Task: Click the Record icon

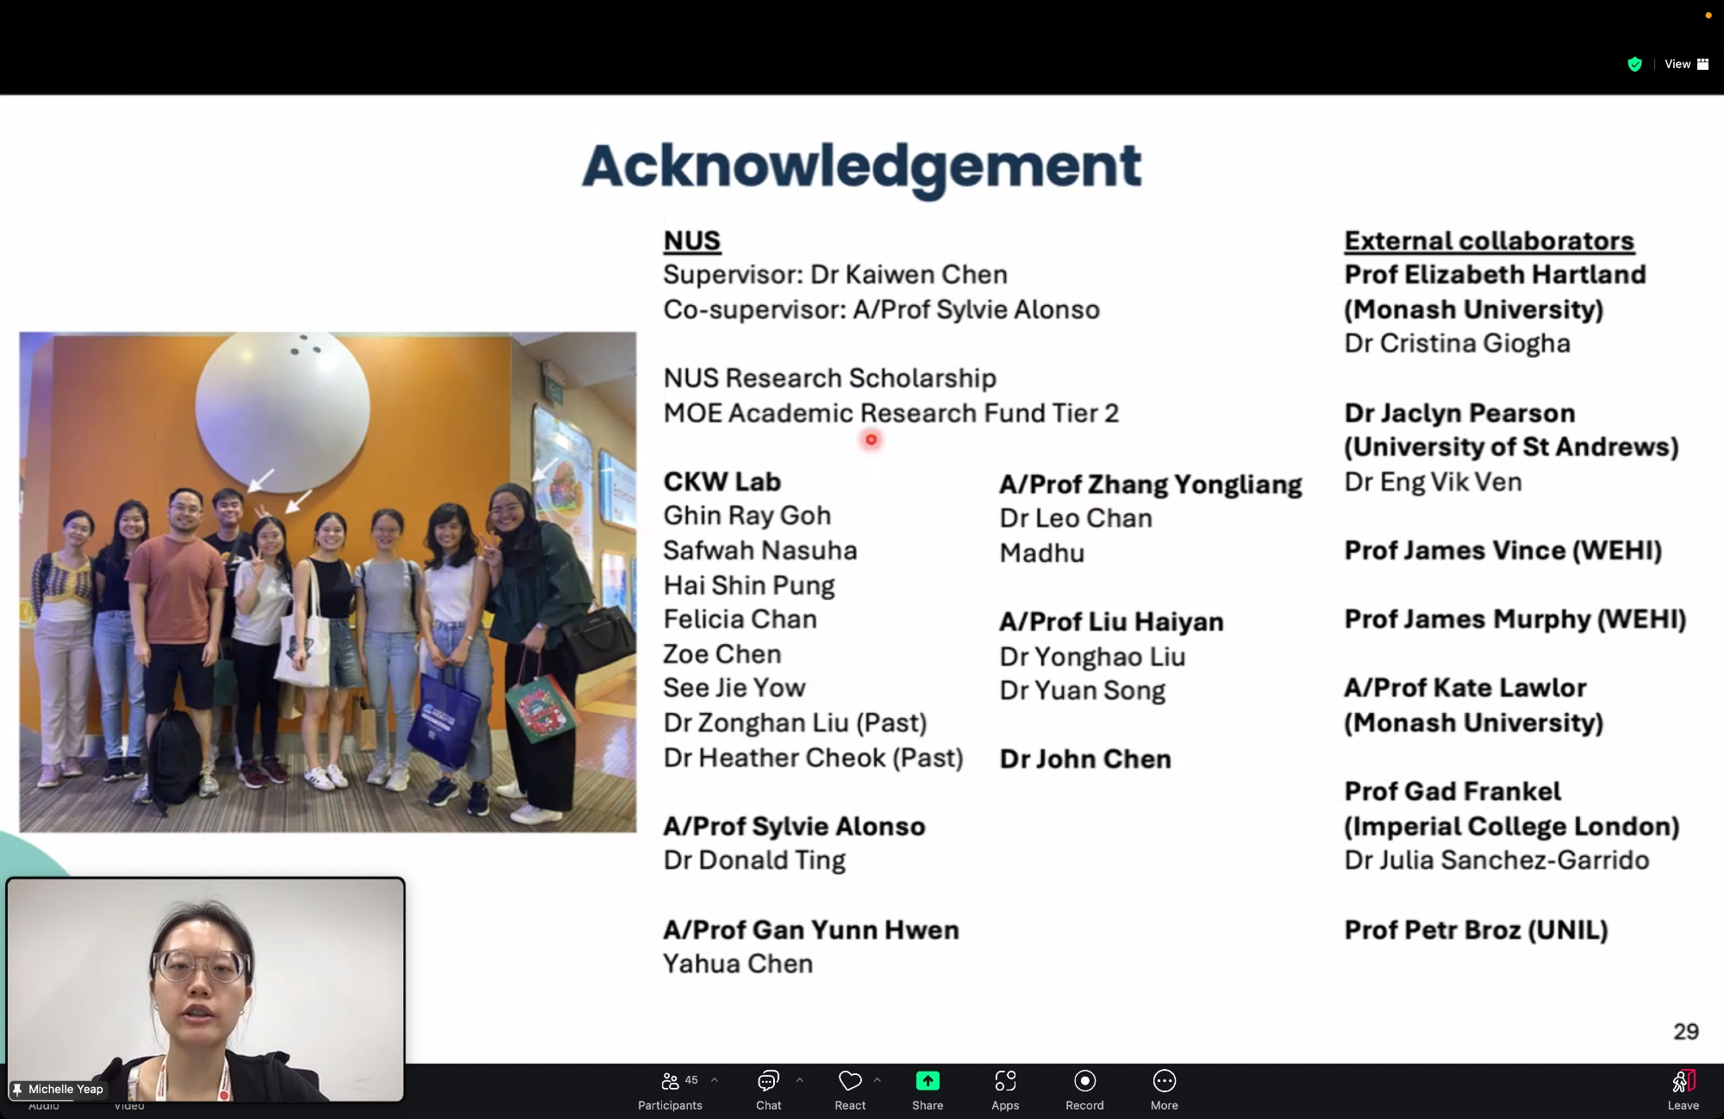Action: (1084, 1081)
